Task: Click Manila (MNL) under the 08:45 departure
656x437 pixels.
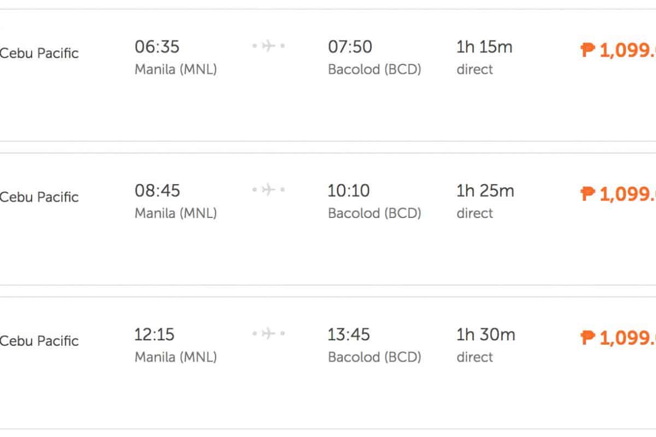Action: [175, 213]
